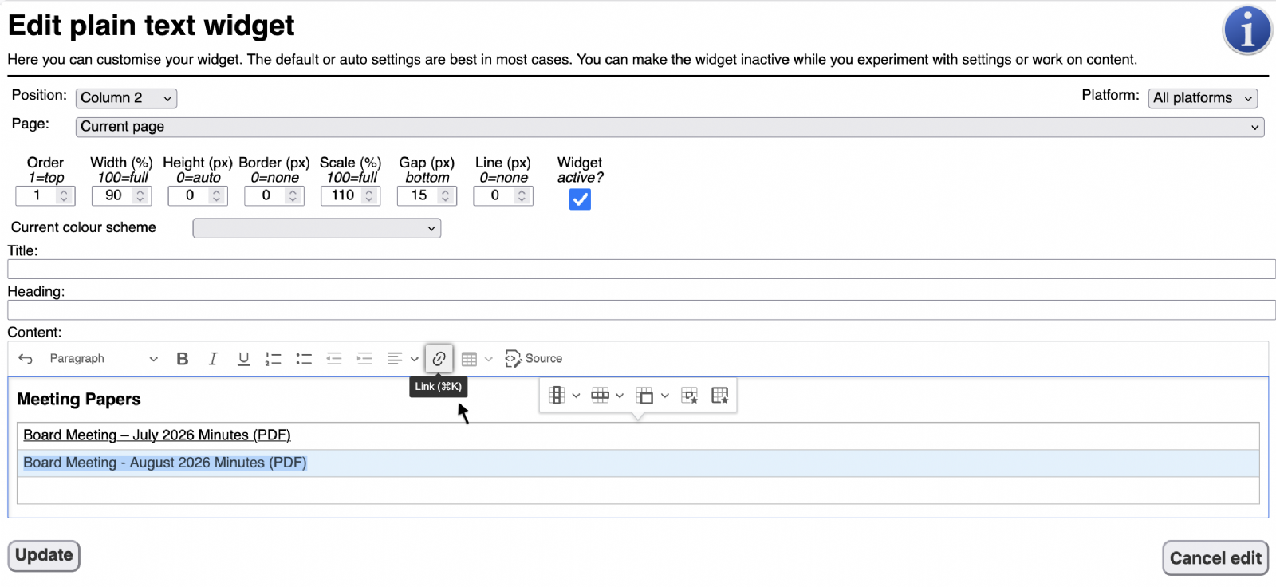This screenshot has width=1276, height=587.
Task: Click the Link toolbar icon
Action: (x=439, y=359)
